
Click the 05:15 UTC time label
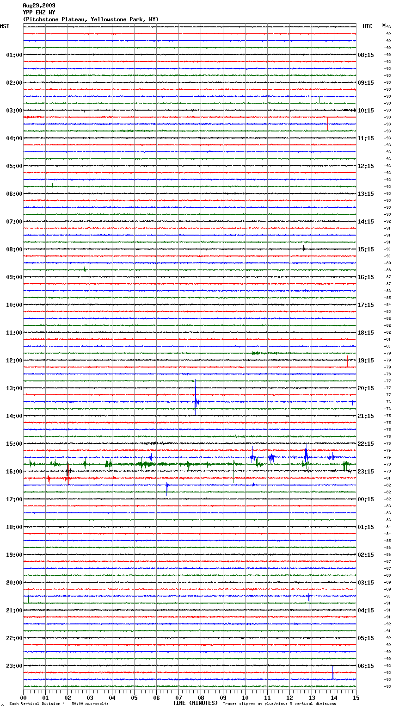coord(366,638)
